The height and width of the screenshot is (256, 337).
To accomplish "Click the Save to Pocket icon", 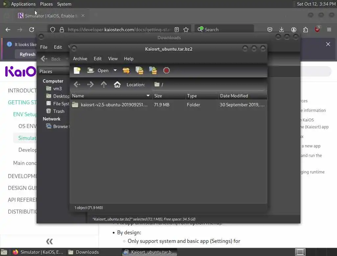I will pyautogui.click(x=270, y=30).
